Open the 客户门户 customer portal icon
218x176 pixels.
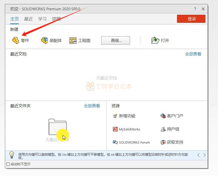pos(163,116)
